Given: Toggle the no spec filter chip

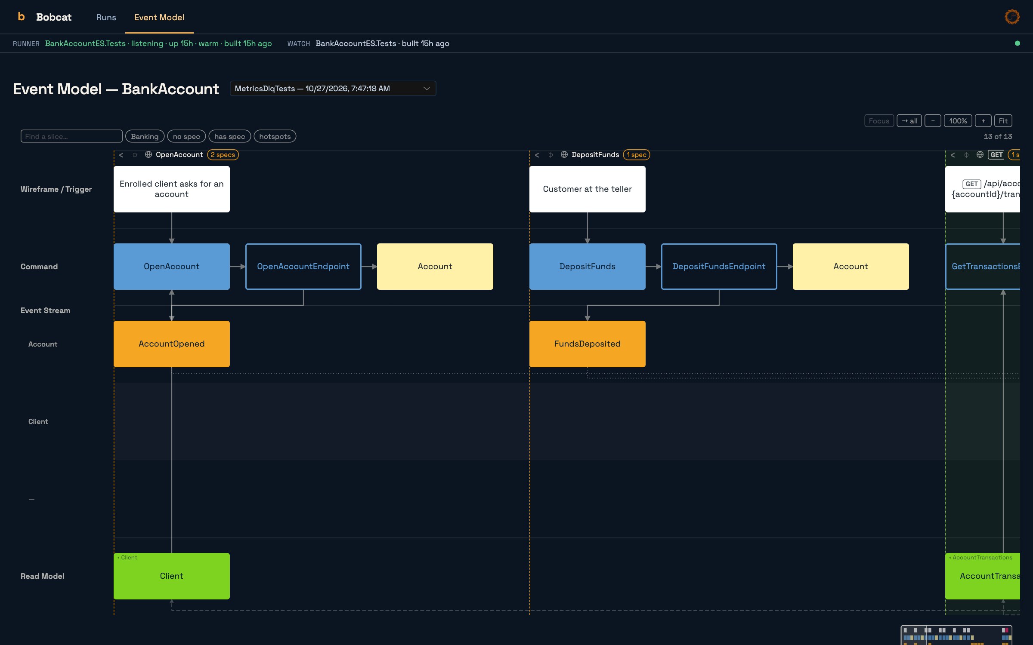Looking at the screenshot, I should [186, 136].
